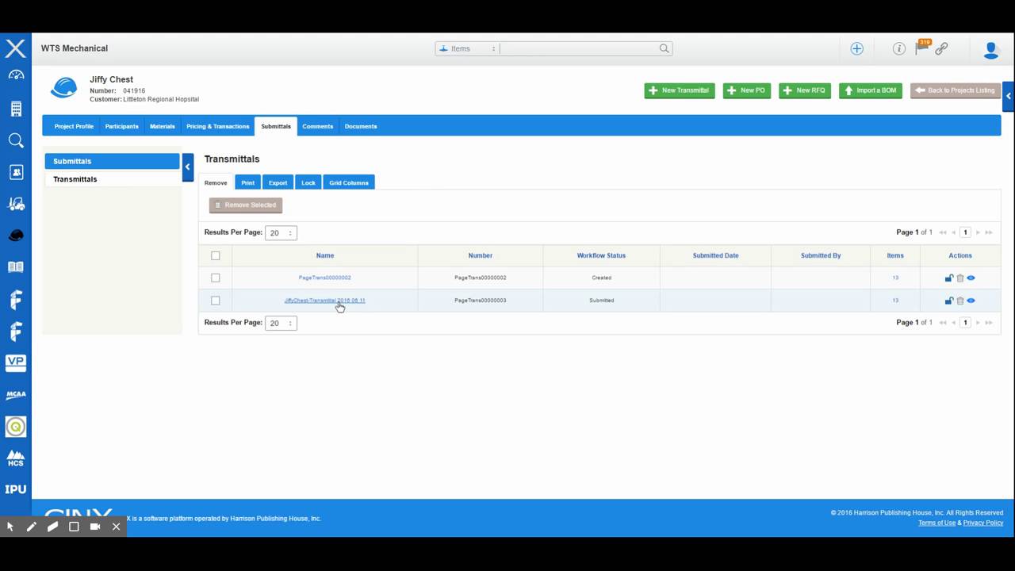Click trash icon for PageTrans00000003 row

[x=959, y=301]
